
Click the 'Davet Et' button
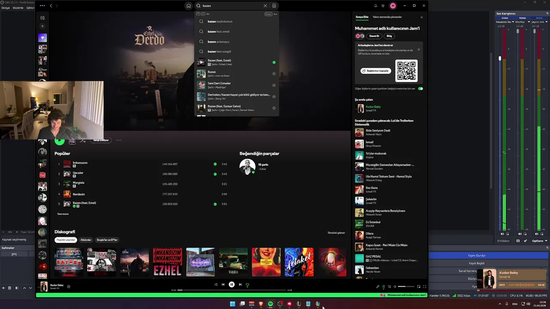374,36
